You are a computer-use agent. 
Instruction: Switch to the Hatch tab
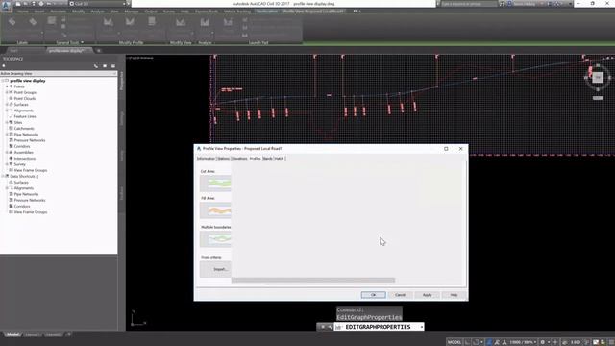280,159
